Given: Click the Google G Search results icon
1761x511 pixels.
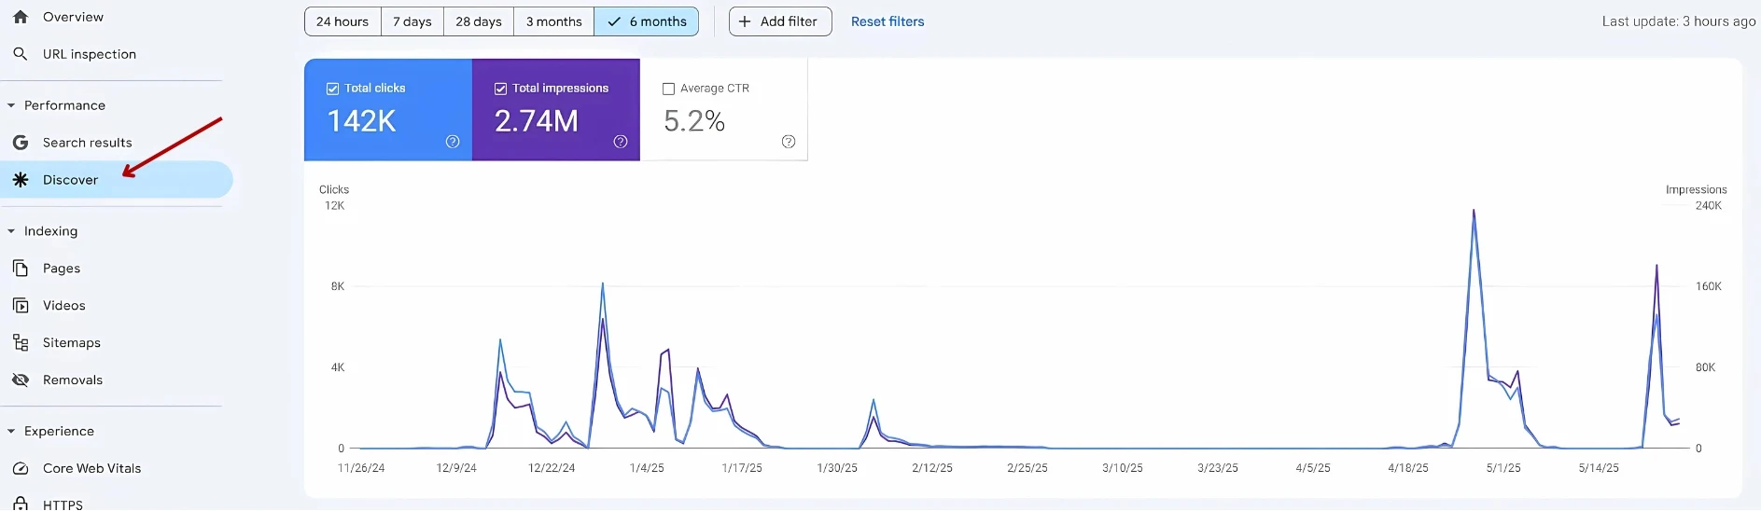Looking at the screenshot, I should (21, 143).
